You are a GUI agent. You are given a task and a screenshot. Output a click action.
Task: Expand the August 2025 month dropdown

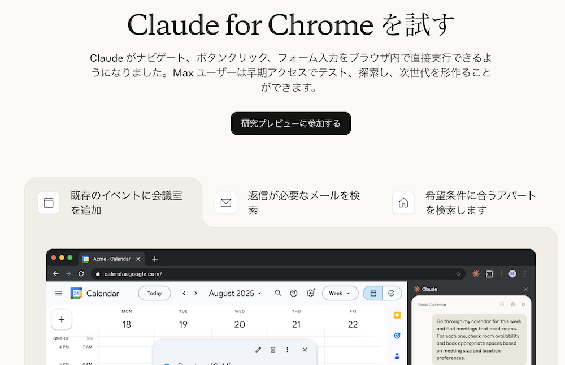click(x=235, y=293)
